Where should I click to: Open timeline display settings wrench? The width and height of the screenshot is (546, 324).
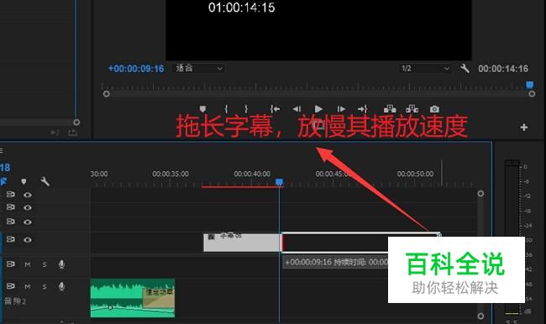[45, 181]
